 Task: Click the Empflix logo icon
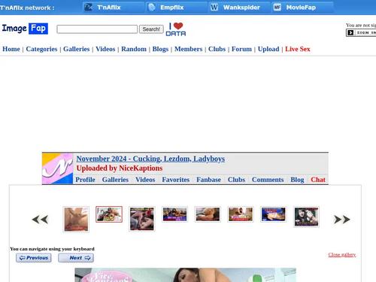click(152, 7)
